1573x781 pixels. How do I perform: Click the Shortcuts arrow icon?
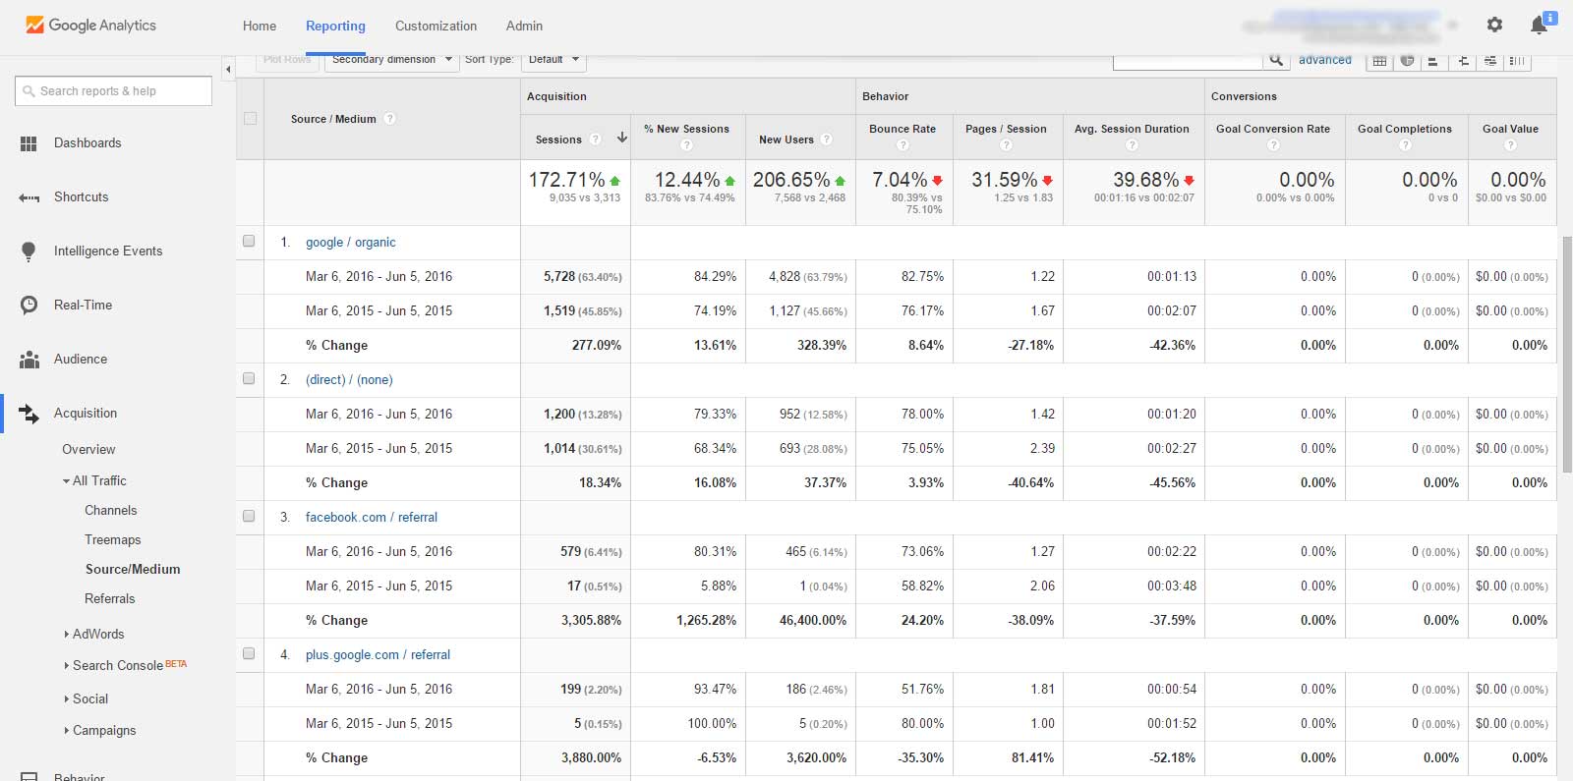point(29,197)
